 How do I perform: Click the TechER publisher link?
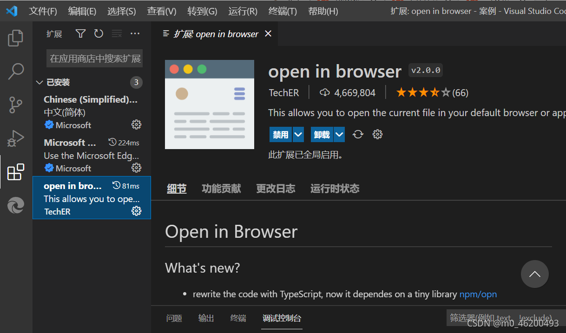click(283, 93)
